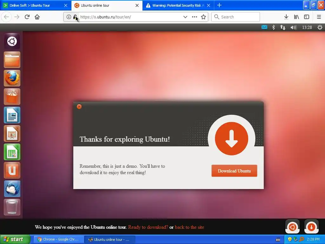
Task: Open the Firefox Library icon
Action: coord(296,17)
